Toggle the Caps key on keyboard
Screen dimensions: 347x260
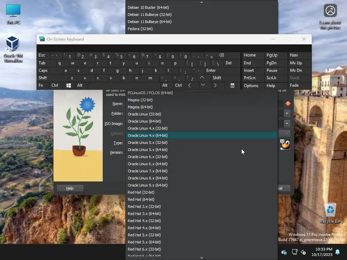coord(49,70)
